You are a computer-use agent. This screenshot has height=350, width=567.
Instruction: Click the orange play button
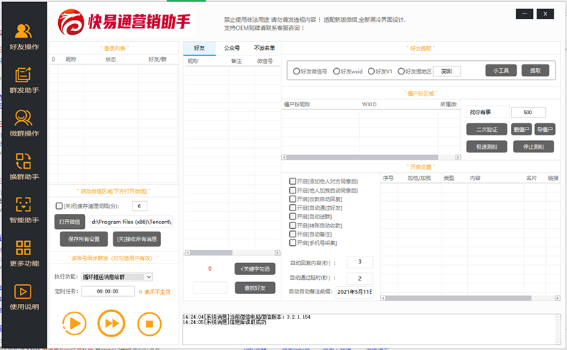coord(74,323)
